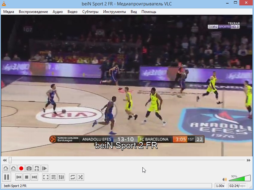
Task: Advance frame by frame
Action: pyautogui.click(x=45, y=169)
